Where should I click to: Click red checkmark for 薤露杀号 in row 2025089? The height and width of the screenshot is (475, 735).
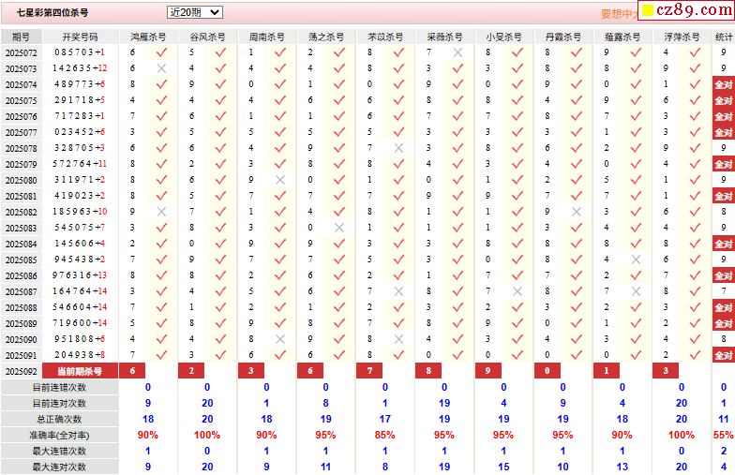click(x=636, y=323)
